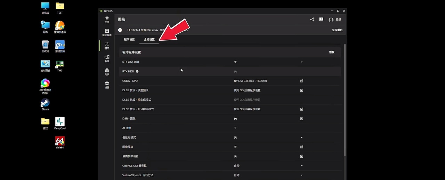The height and width of the screenshot is (180, 445).
Task: Open the 此电脑 desktop icon
Action: (45, 8)
